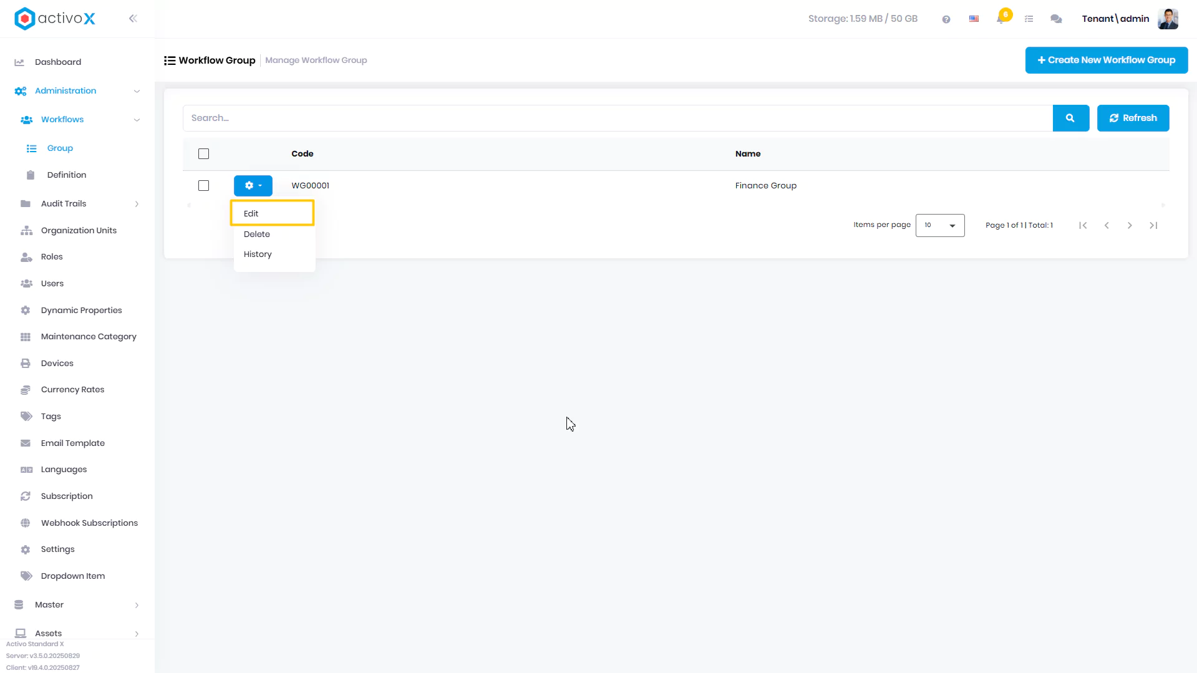Expand the Audit Trails chevron

tap(137, 205)
